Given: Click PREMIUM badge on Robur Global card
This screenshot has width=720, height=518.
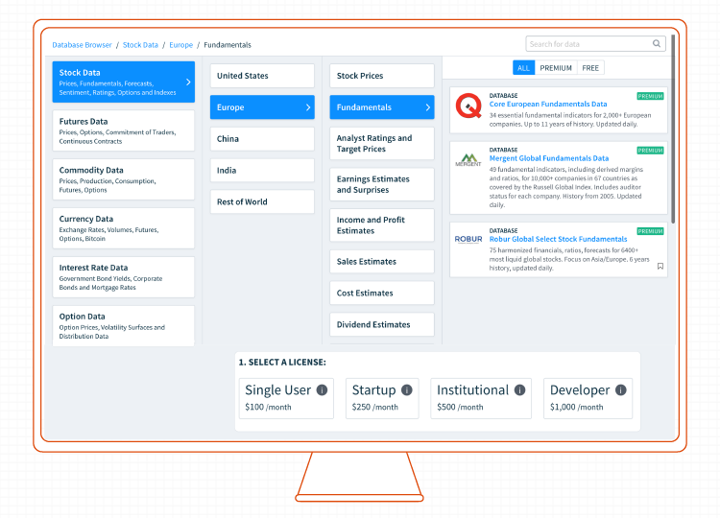Looking at the screenshot, I should coord(650,231).
